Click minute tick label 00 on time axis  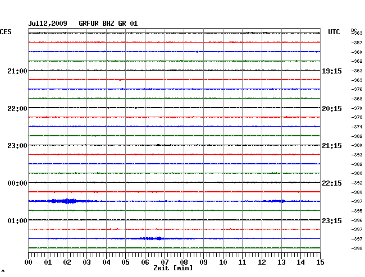[x=29, y=262]
